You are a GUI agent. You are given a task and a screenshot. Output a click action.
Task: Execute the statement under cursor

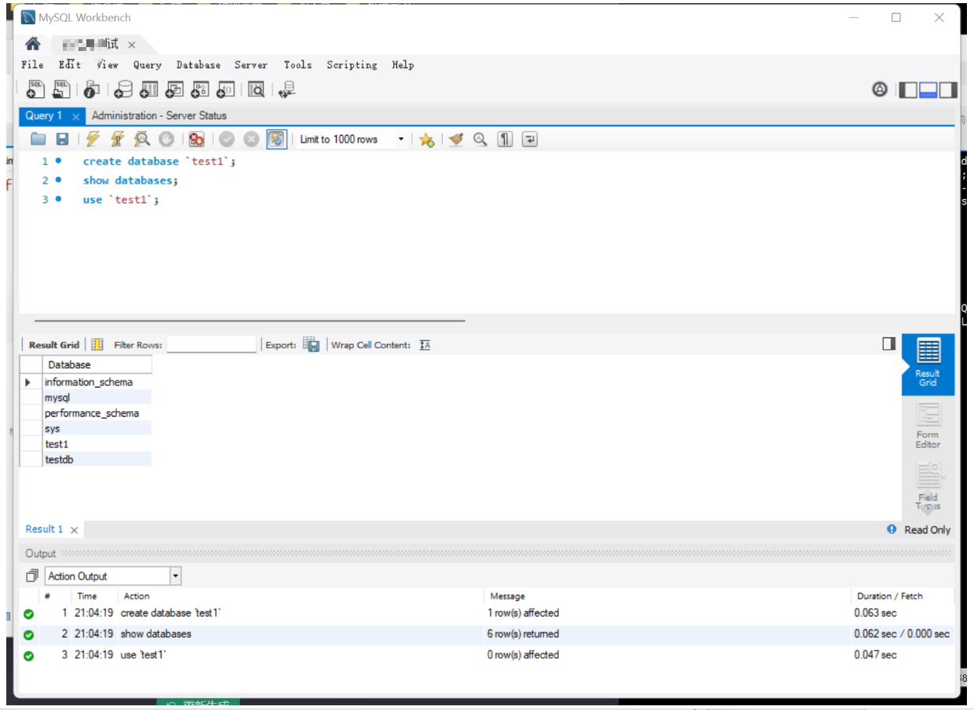point(117,140)
